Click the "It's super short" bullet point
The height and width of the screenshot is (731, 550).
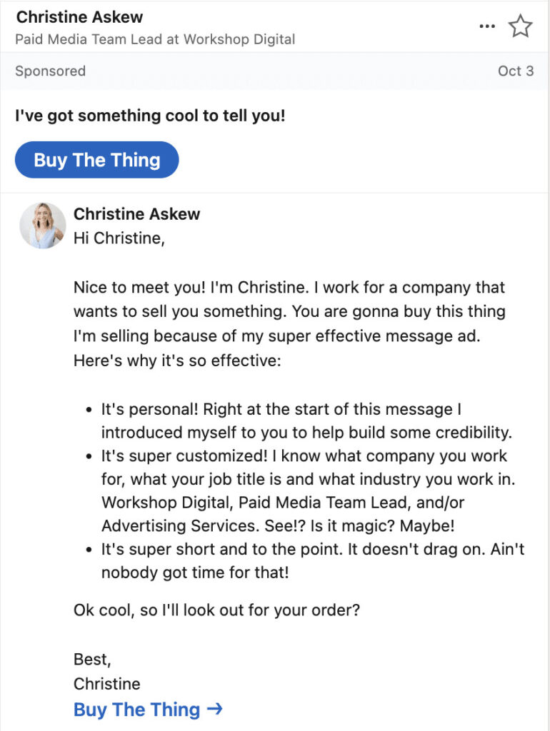[312, 561]
